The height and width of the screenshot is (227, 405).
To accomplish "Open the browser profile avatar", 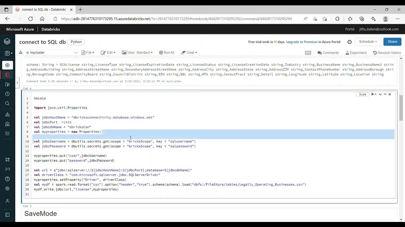I will [385, 19].
